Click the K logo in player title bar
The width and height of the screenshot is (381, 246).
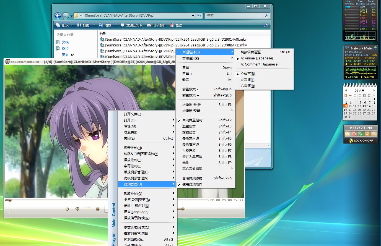(7, 62)
